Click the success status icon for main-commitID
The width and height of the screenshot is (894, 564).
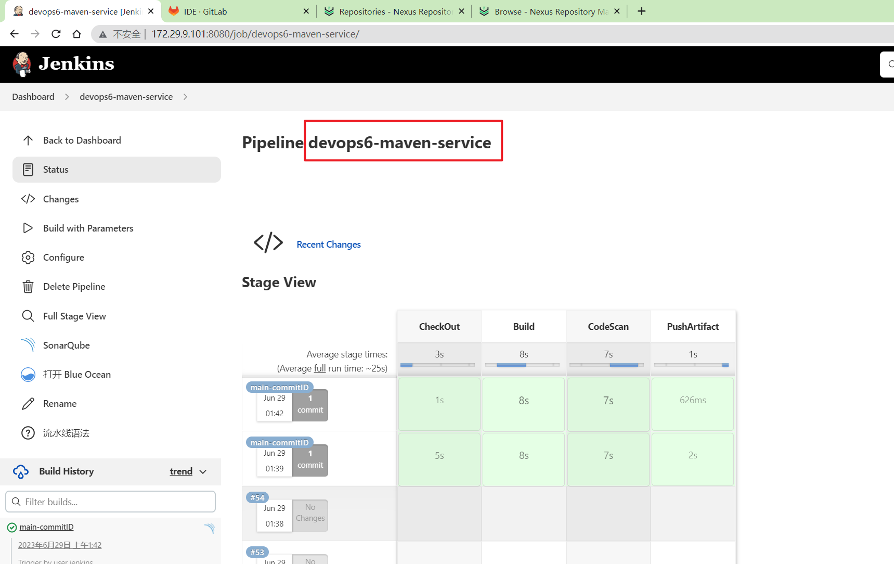12,528
